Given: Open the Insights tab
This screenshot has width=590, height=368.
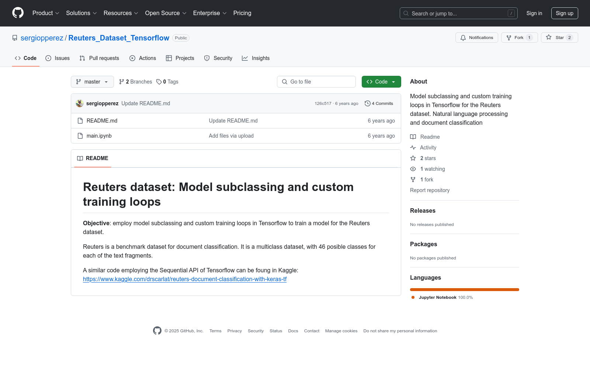Looking at the screenshot, I should coord(256,58).
